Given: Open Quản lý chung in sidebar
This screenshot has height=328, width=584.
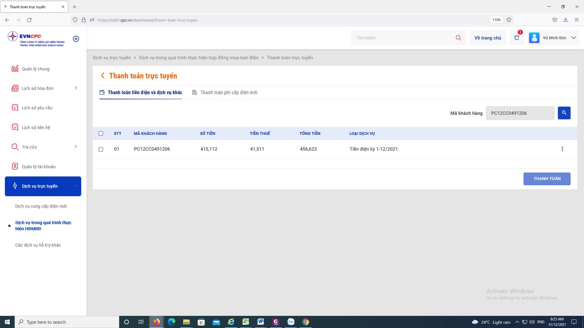Looking at the screenshot, I should click(x=36, y=69).
